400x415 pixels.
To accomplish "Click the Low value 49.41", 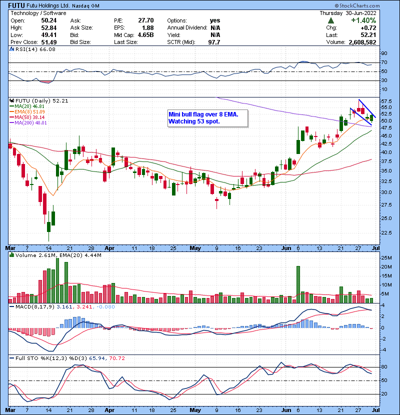I will (x=48, y=35).
